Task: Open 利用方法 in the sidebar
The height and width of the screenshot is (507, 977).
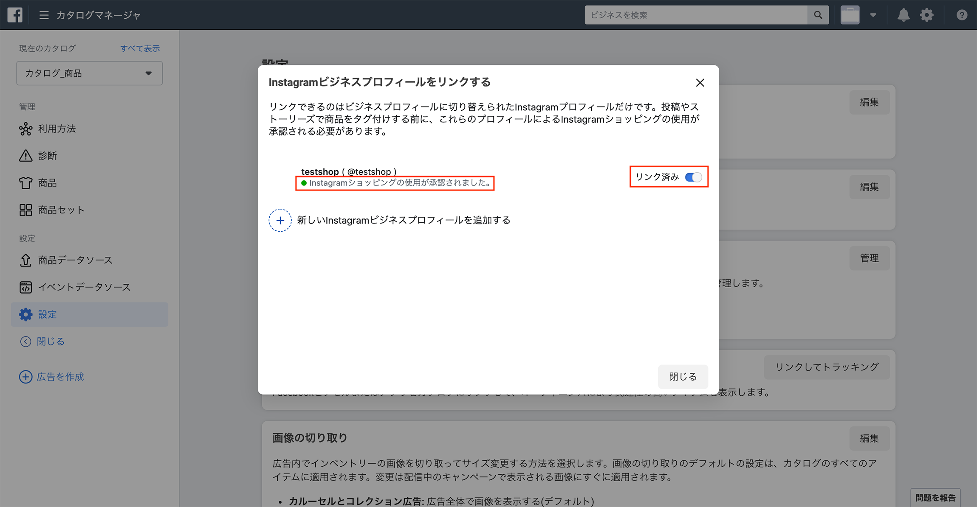Action: [x=89, y=129]
